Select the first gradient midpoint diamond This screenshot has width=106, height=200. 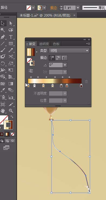click(x=31, y=77)
